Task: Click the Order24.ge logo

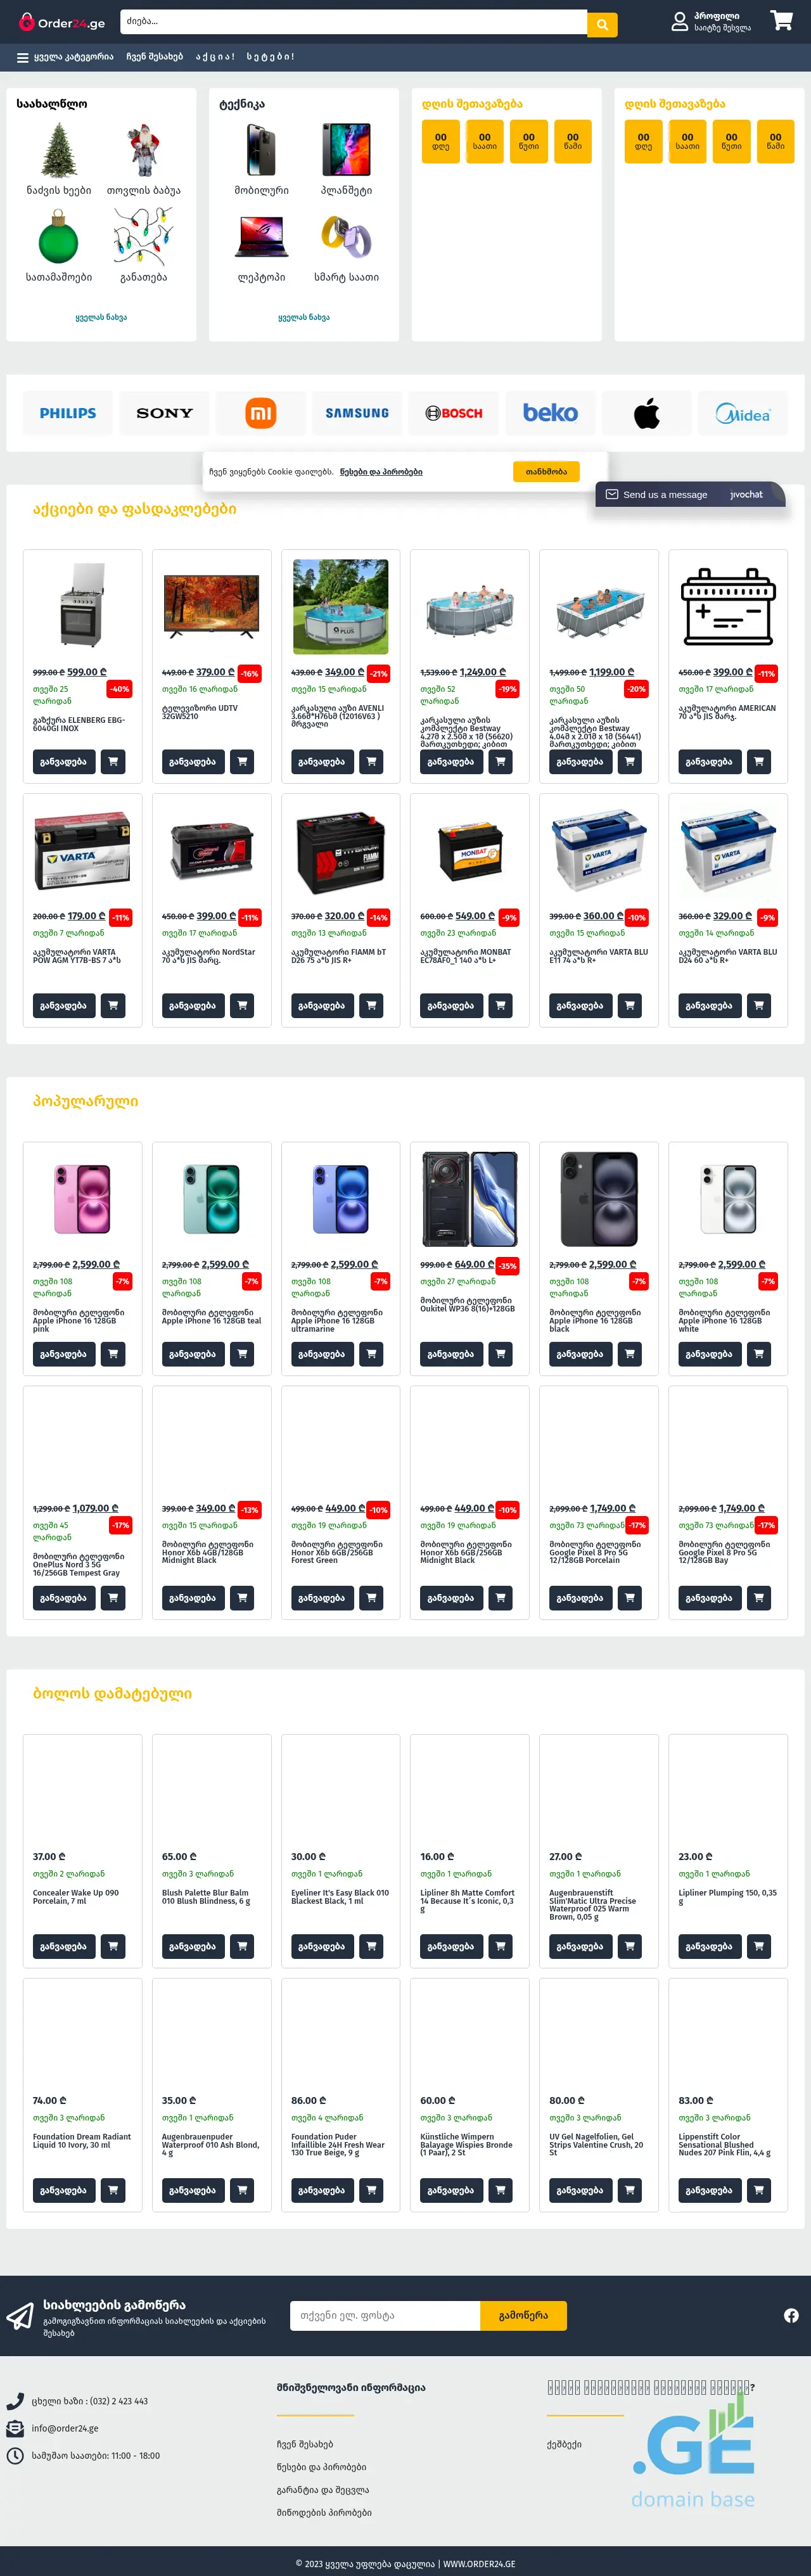Action: pos(62,23)
